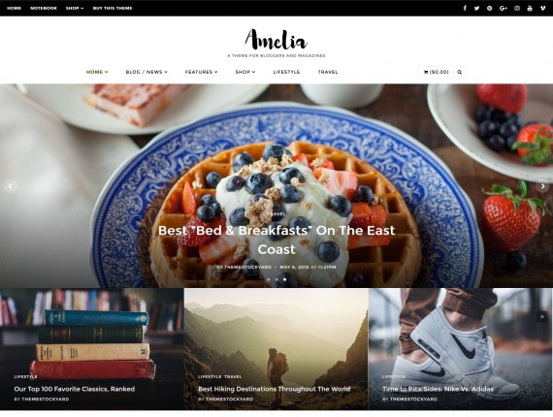Open the Vimeo social icon
The height and width of the screenshot is (417, 553).
542,8
